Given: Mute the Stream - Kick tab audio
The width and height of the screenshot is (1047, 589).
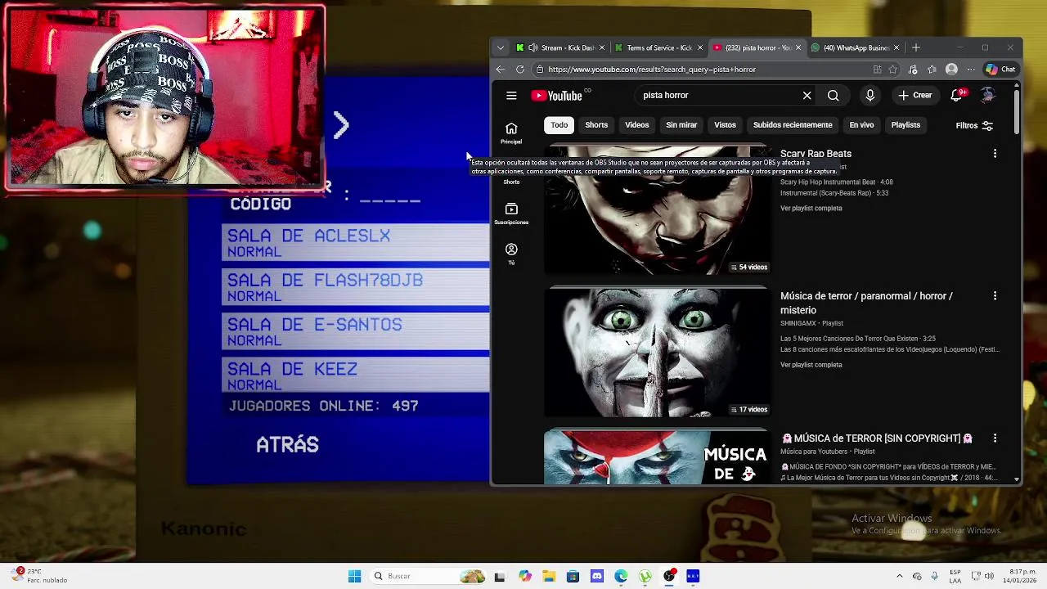Looking at the screenshot, I should pyautogui.click(x=532, y=47).
